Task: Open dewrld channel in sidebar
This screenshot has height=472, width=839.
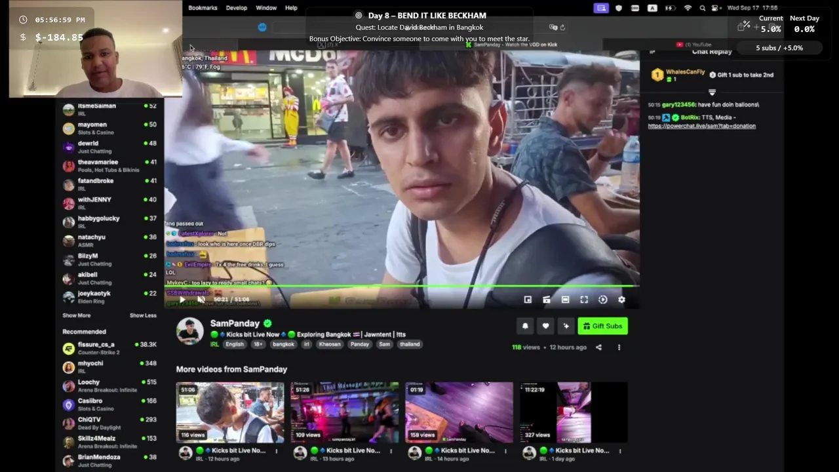Action: click(x=109, y=147)
